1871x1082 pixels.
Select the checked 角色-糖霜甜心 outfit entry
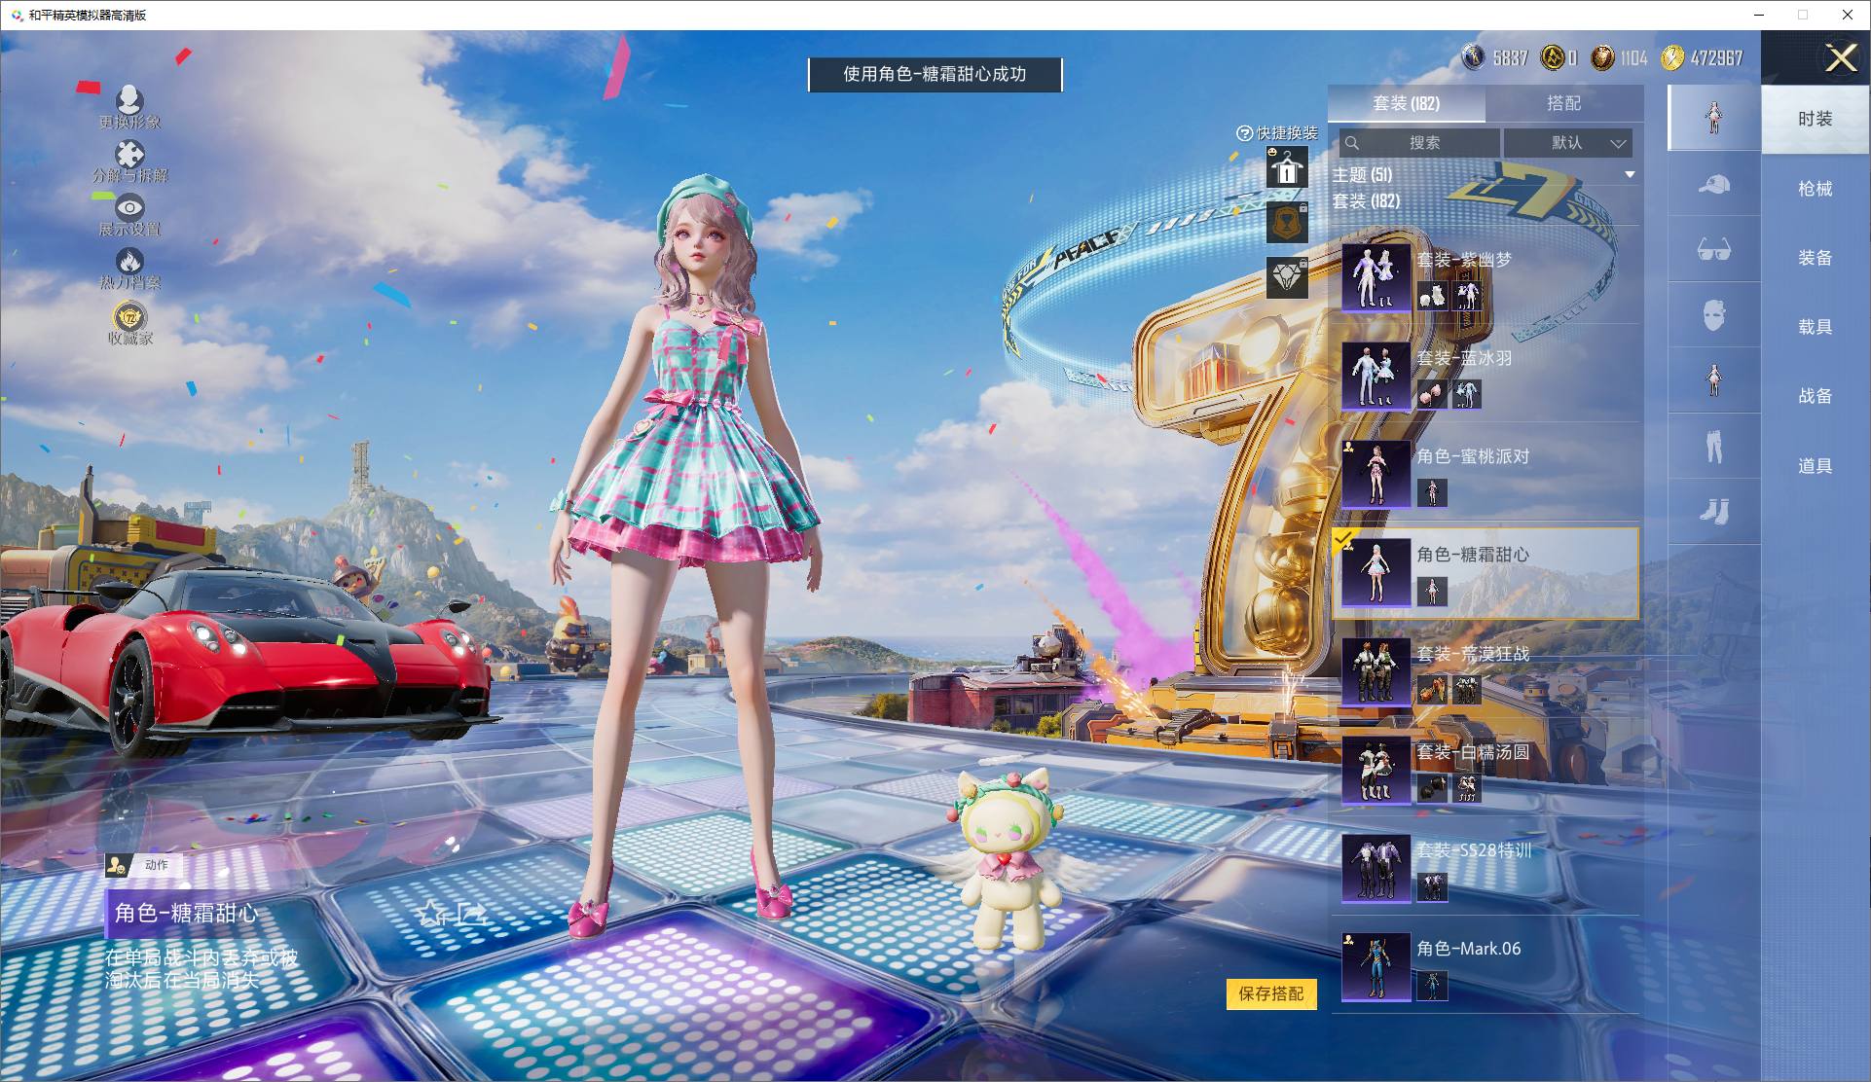[x=1485, y=573]
